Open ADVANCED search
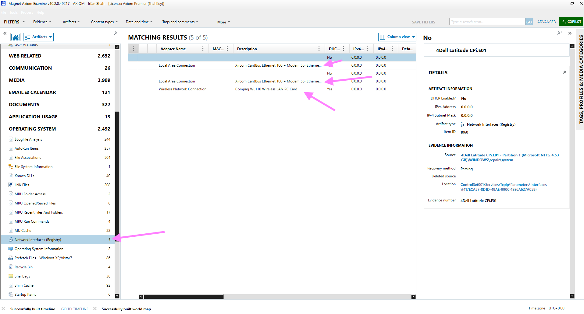 coord(547,22)
